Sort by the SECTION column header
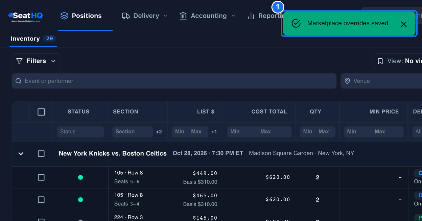 125,112
